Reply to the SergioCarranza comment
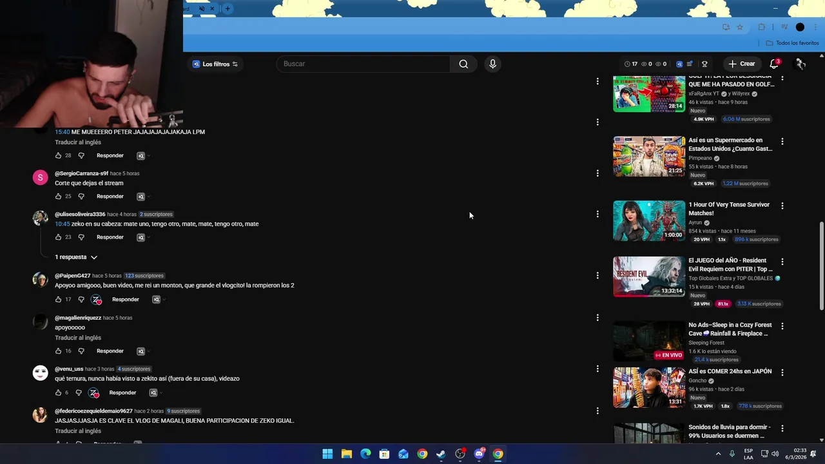Screen dimensions: 825x464 (110, 196)
